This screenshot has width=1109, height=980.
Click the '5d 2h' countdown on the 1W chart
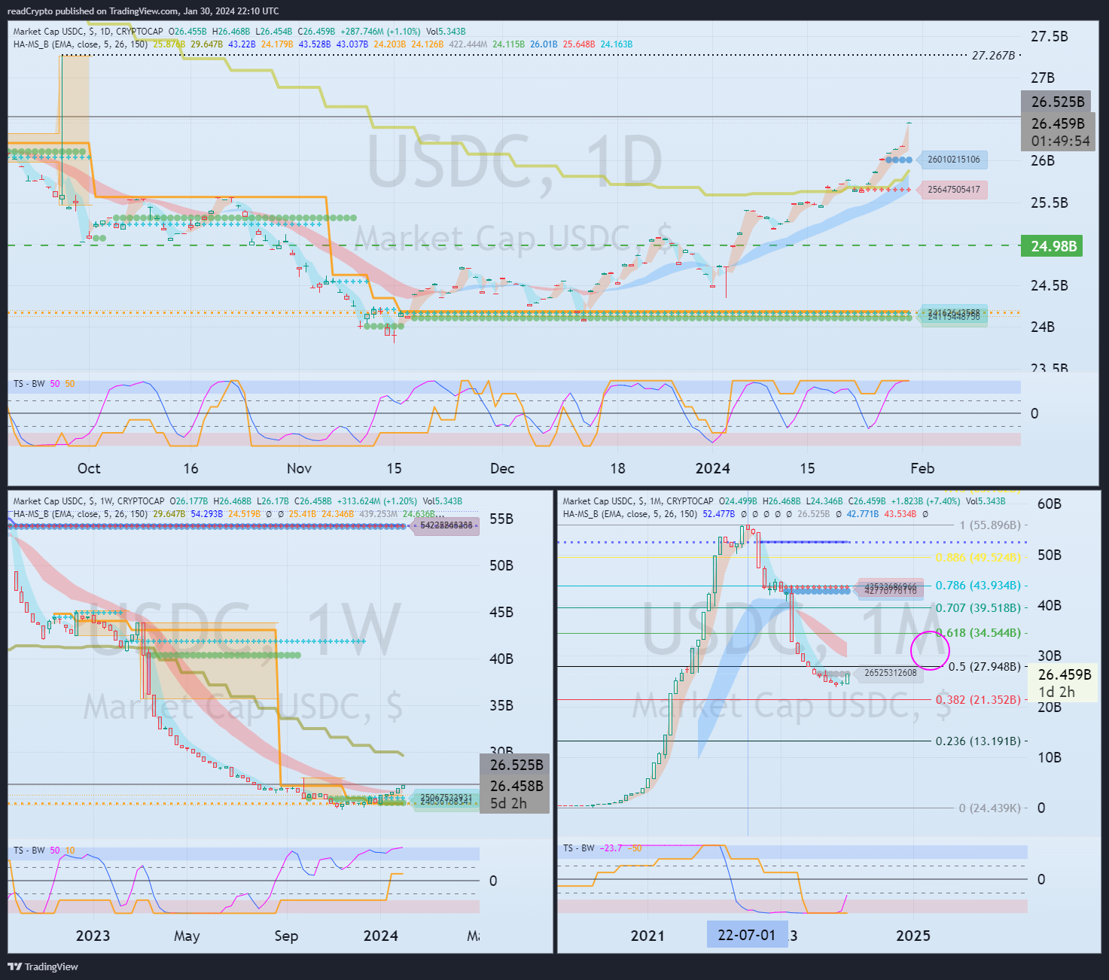click(509, 803)
